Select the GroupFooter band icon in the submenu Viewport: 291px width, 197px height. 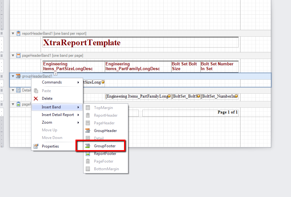tap(88, 146)
